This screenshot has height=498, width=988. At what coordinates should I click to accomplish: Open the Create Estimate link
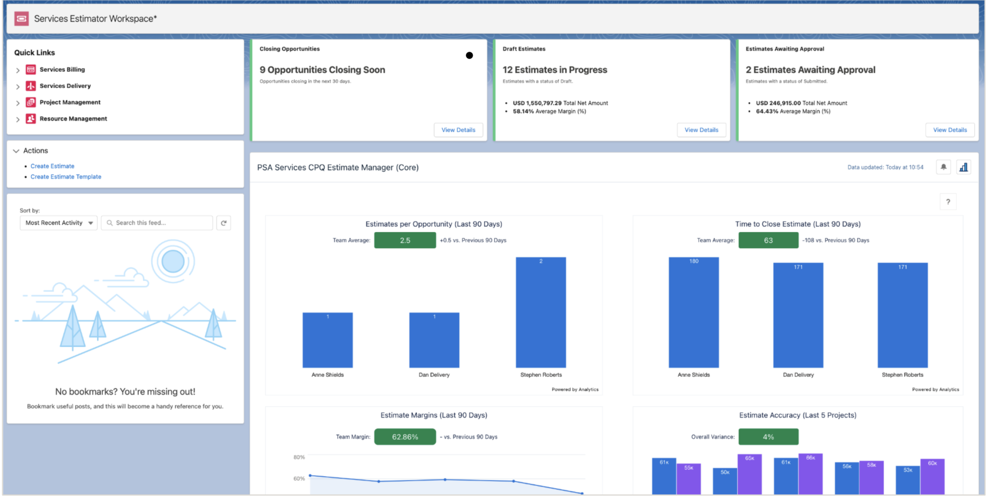52,166
